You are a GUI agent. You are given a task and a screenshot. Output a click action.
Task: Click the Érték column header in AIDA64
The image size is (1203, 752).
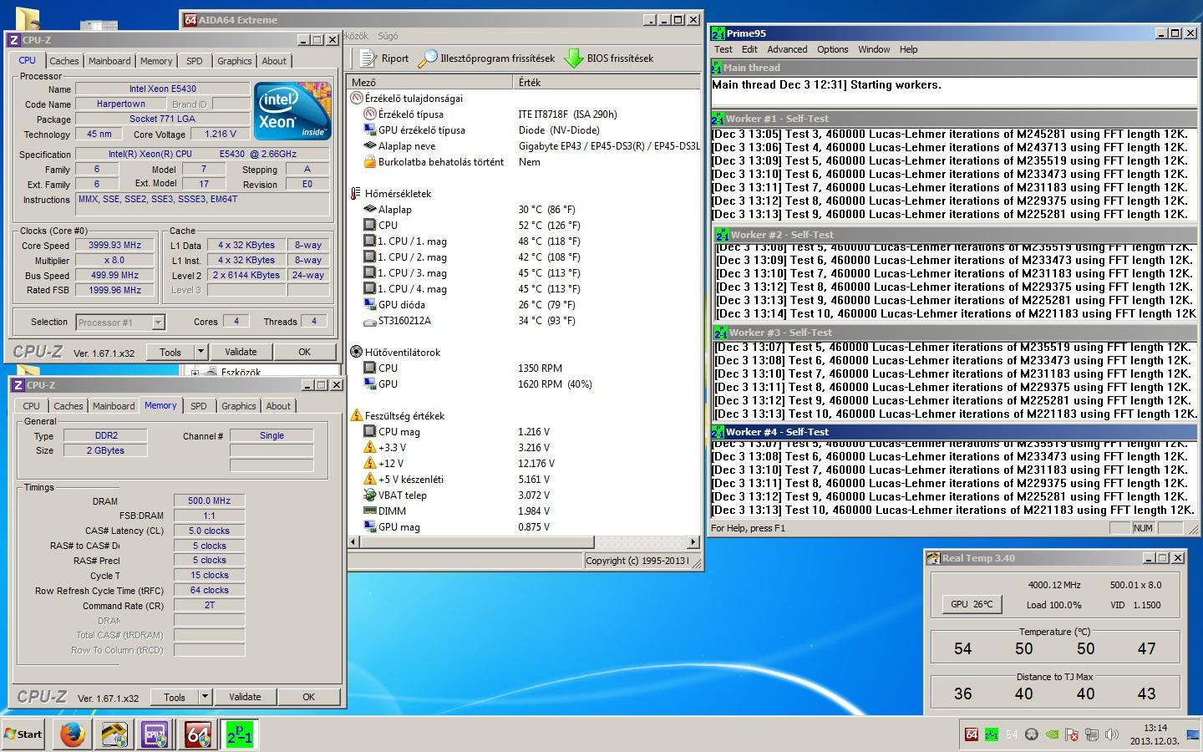click(607, 82)
